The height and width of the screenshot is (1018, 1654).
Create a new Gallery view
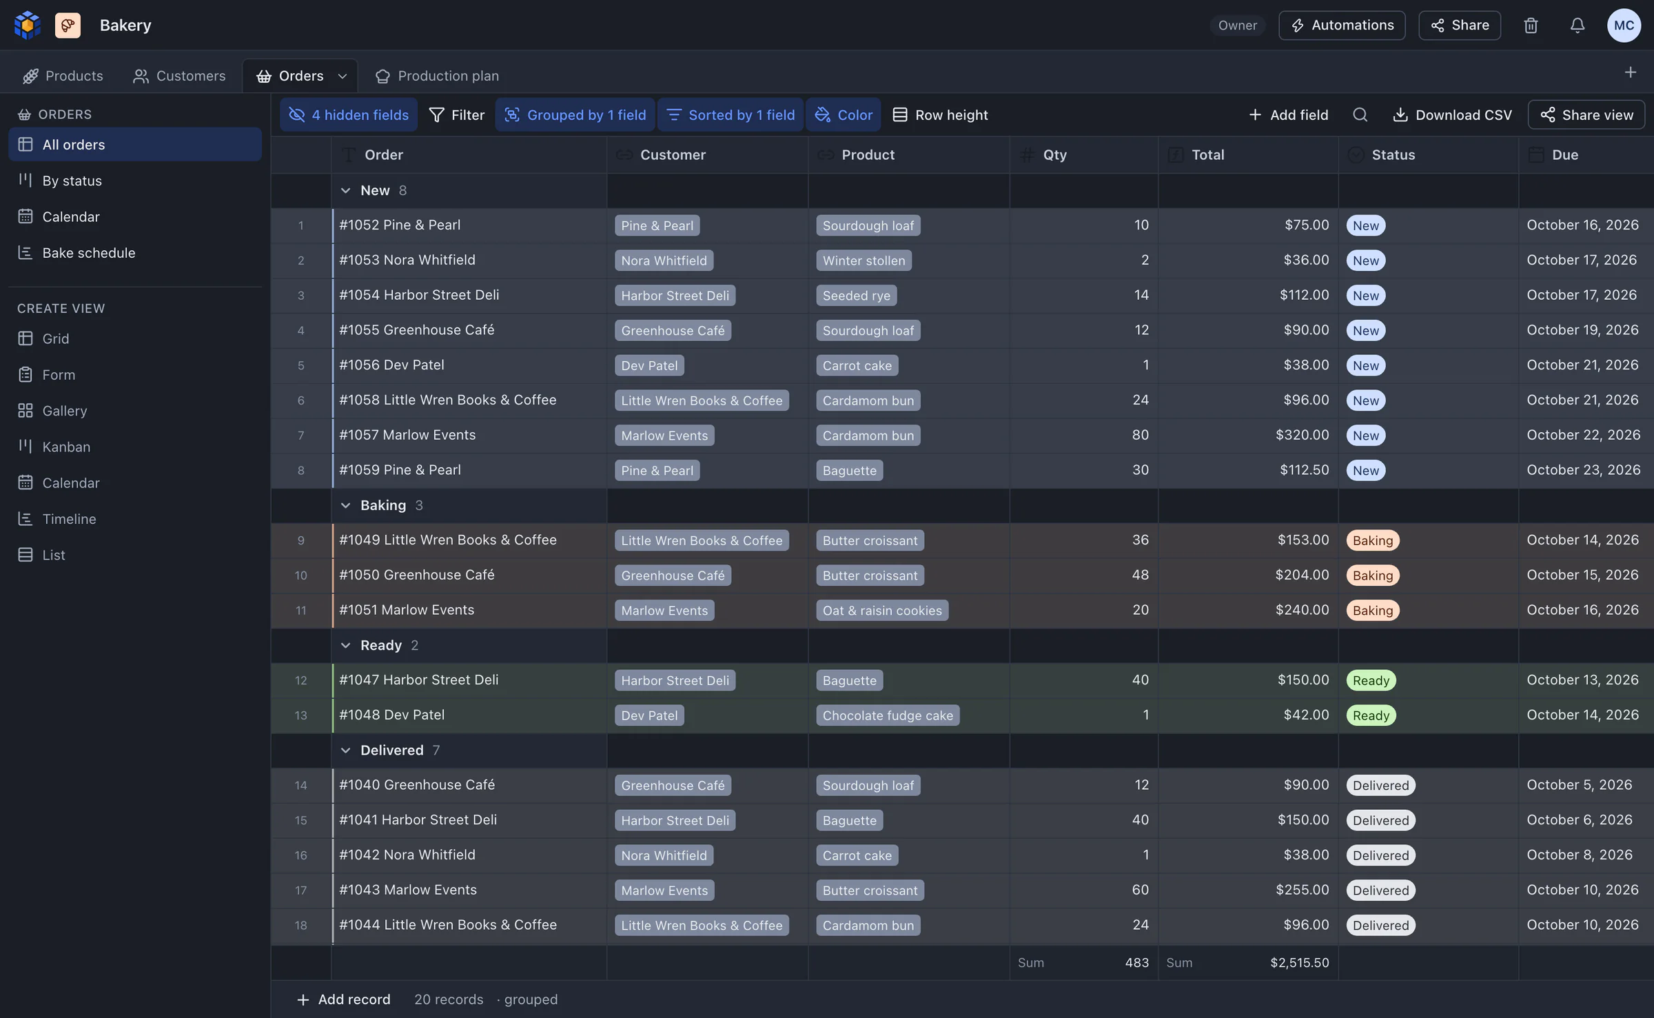[x=135, y=411]
